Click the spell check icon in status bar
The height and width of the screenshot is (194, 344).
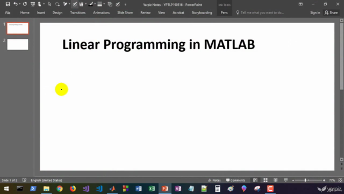tap(24, 180)
